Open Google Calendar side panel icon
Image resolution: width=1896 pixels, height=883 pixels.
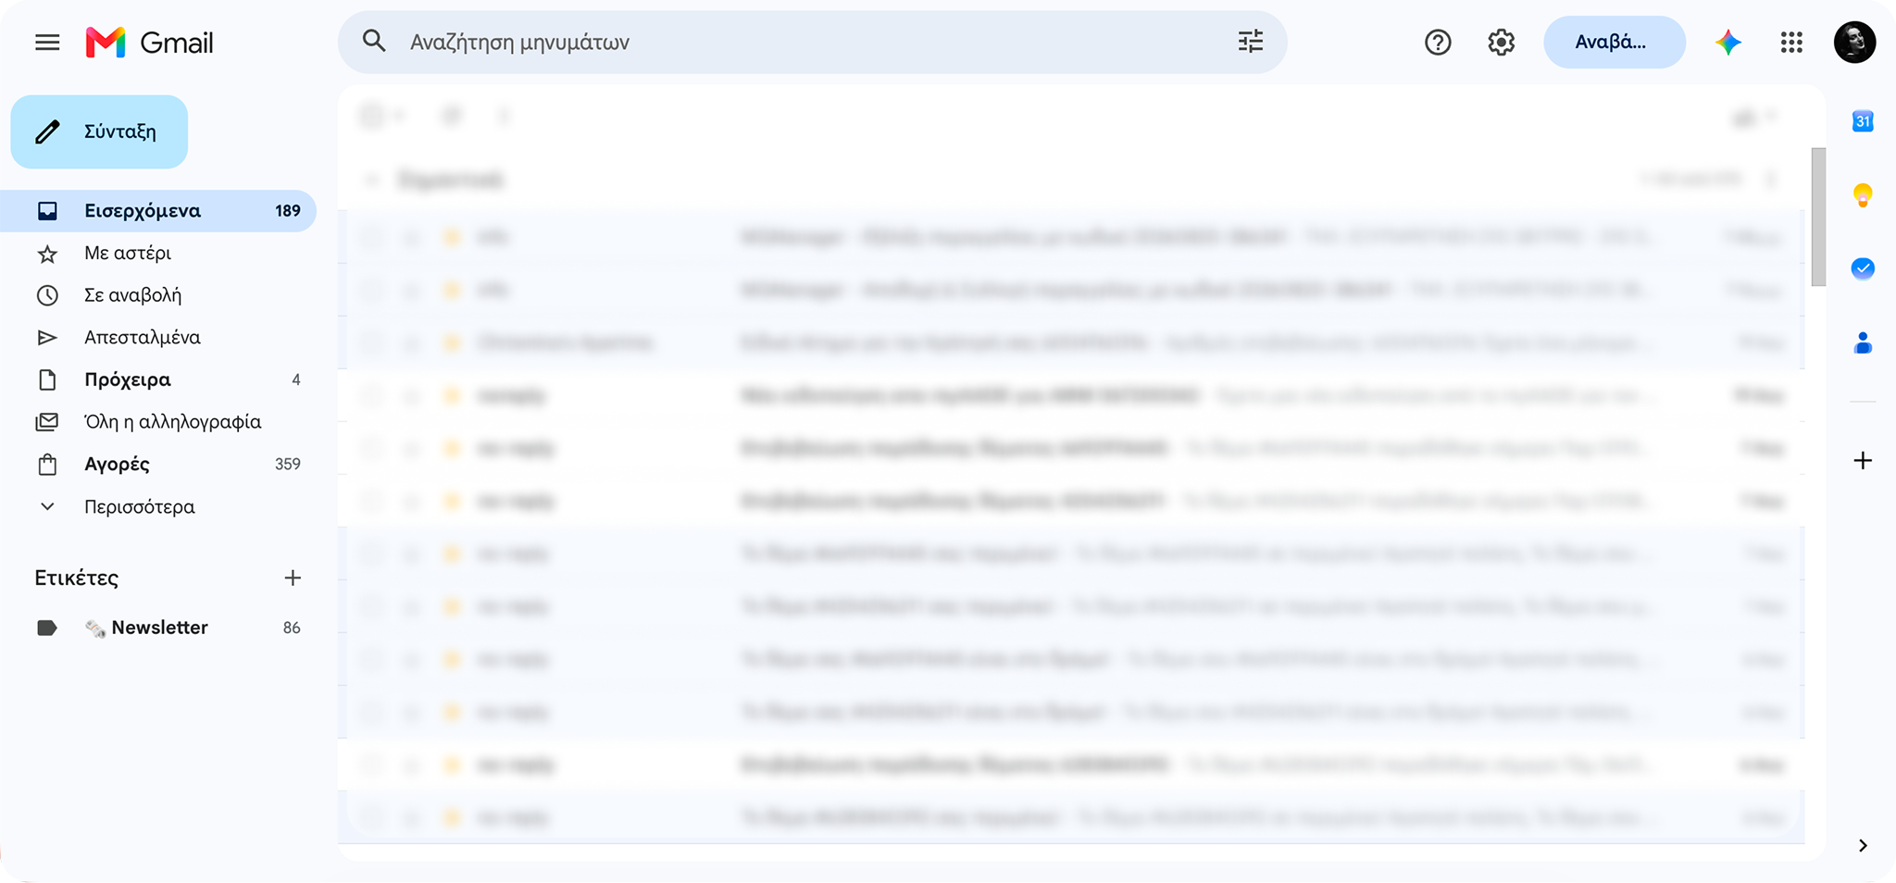coord(1863,121)
